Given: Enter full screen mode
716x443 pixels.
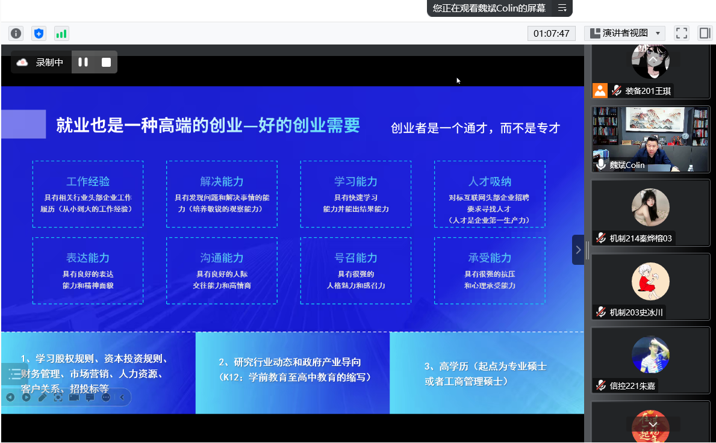Looking at the screenshot, I should 681,33.
